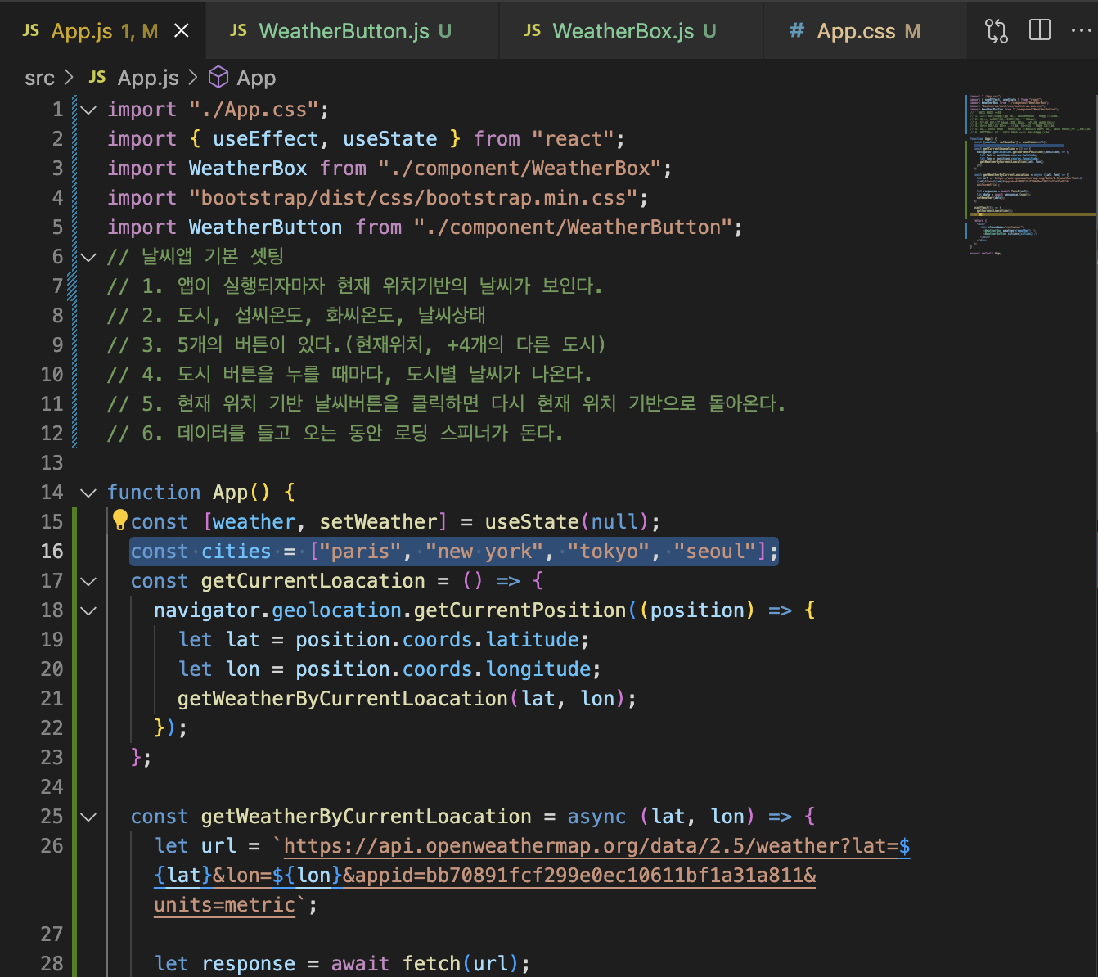Image resolution: width=1098 pixels, height=977 pixels.
Task: Click 'WeatherButton' identifier on line 5
Action: [x=266, y=227]
